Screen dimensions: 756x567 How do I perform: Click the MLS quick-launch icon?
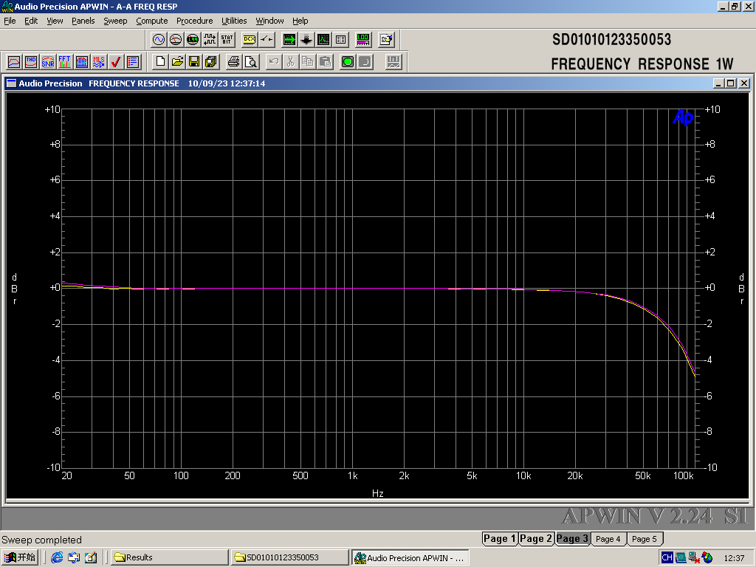[x=98, y=62]
